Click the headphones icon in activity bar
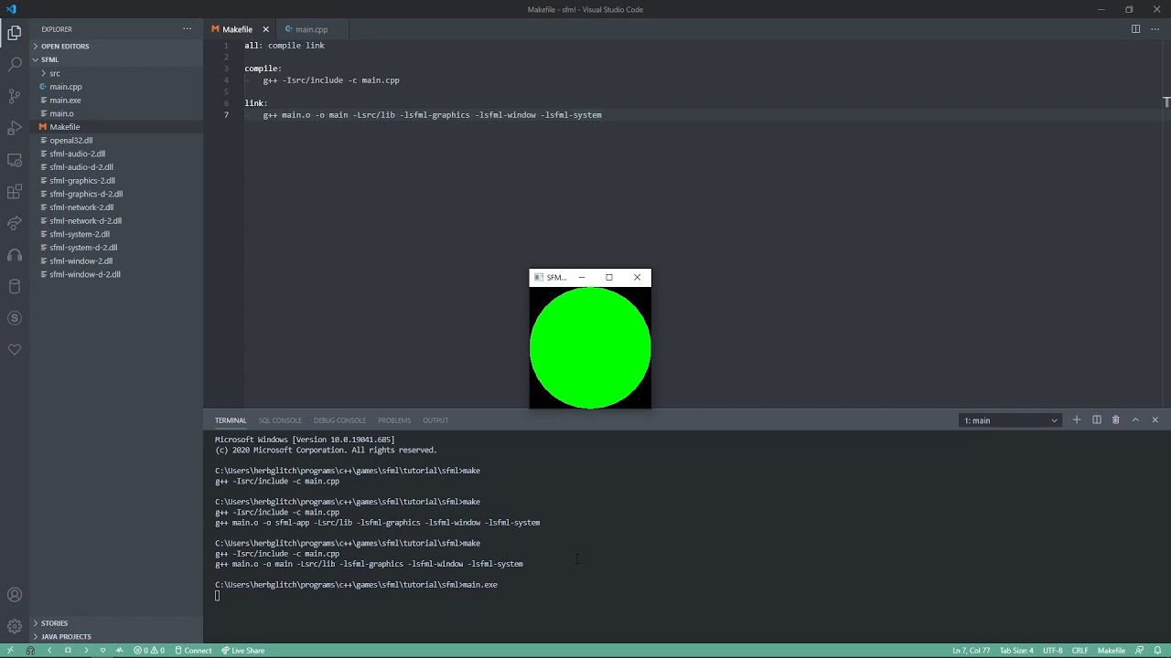1171x658 pixels. (15, 255)
